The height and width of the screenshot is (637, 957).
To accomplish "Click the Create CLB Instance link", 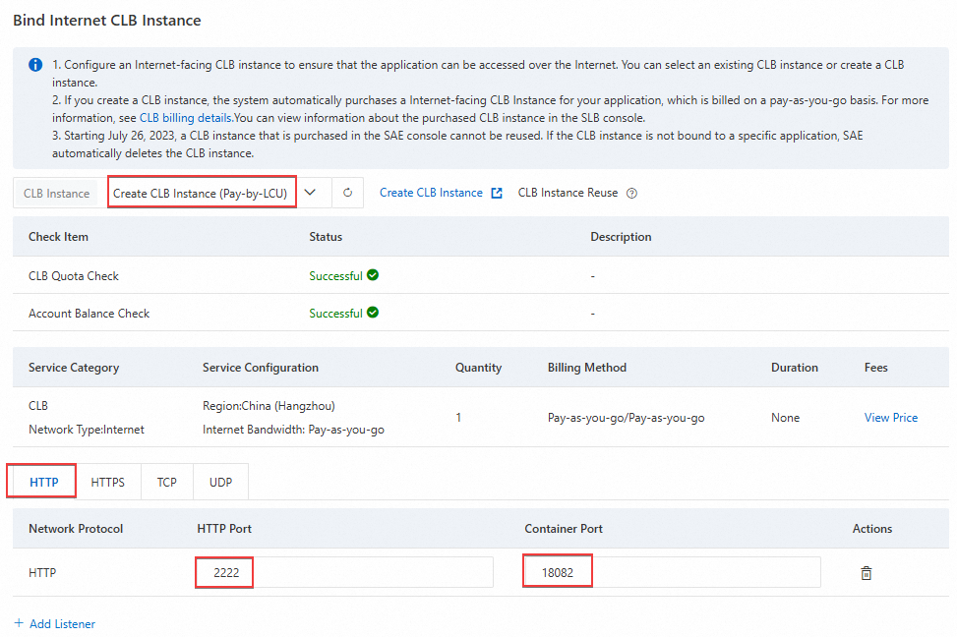I will pos(431,193).
